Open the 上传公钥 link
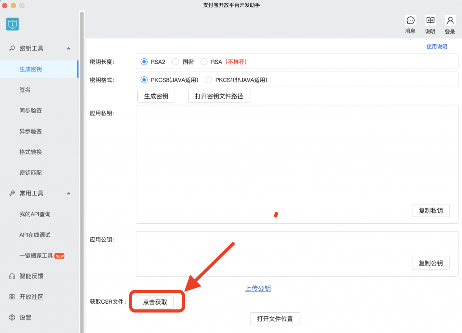 pyautogui.click(x=258, y=288)
